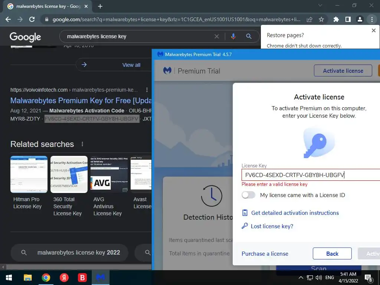This screenshot has height=285, width=380.
Task: Open Get detailed activation instructions link
Action: click(x=295, y=213)
